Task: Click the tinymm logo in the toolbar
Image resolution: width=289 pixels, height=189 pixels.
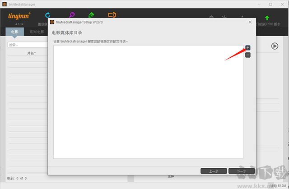Action: point(19,16)
